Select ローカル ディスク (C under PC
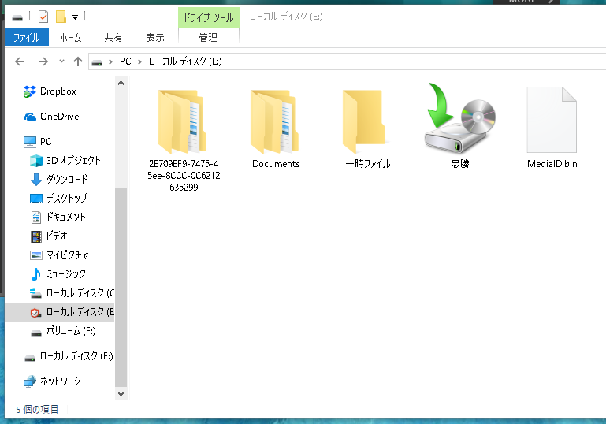 tap(80, 293)
